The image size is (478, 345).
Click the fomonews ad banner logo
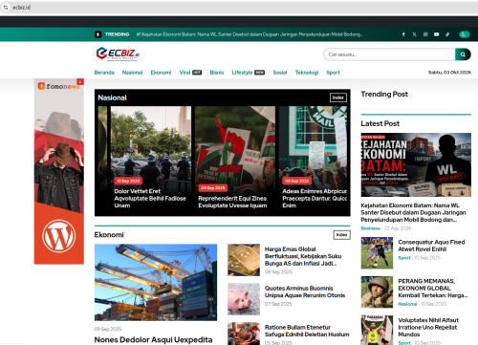[x=59, y=86]
